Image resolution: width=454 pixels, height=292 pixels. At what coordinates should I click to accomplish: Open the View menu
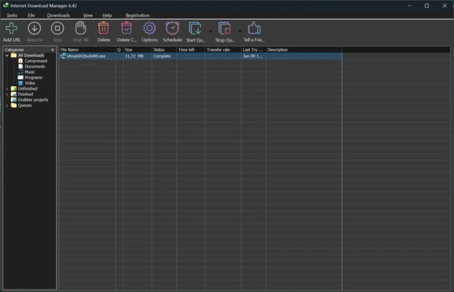[88, 15]
